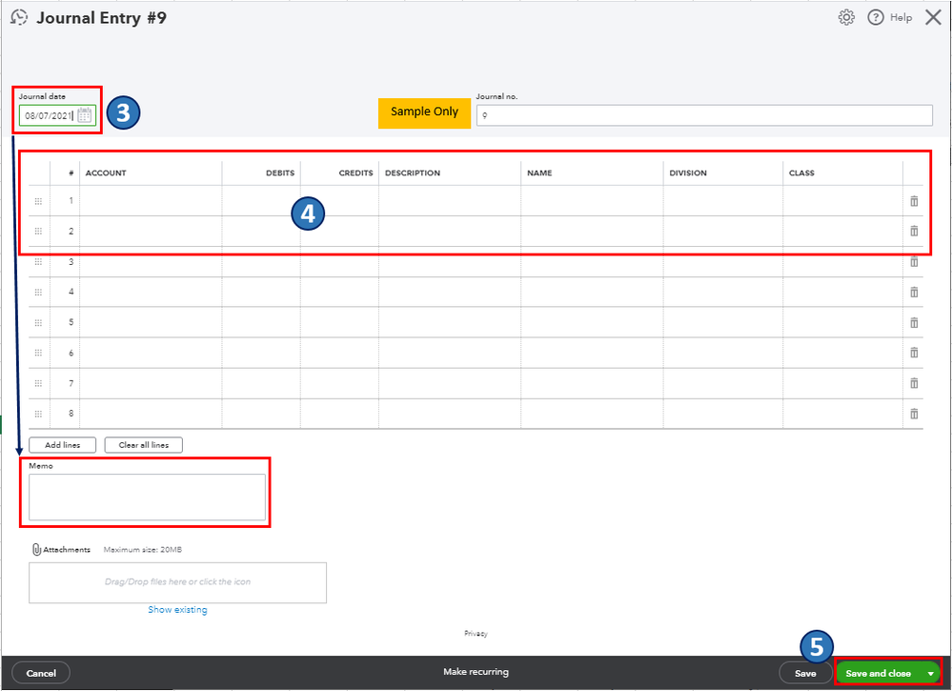Grab the drag handle of line 7
Screen dimensions: 952x691
pyautogui.click(x=38, y=383)
